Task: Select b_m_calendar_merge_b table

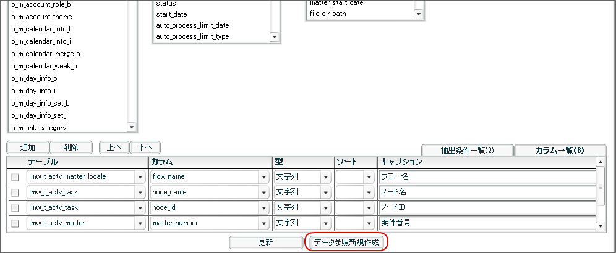Action: click(x=46, y=54)
